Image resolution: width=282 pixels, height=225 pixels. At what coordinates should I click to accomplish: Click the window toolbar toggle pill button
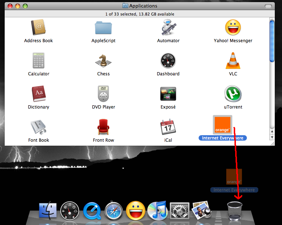coord(268,6)
